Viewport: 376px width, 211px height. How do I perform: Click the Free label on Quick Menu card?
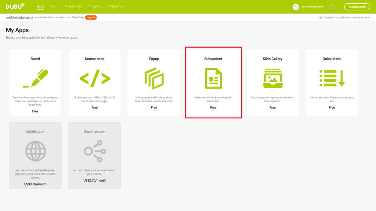[332, 108]
